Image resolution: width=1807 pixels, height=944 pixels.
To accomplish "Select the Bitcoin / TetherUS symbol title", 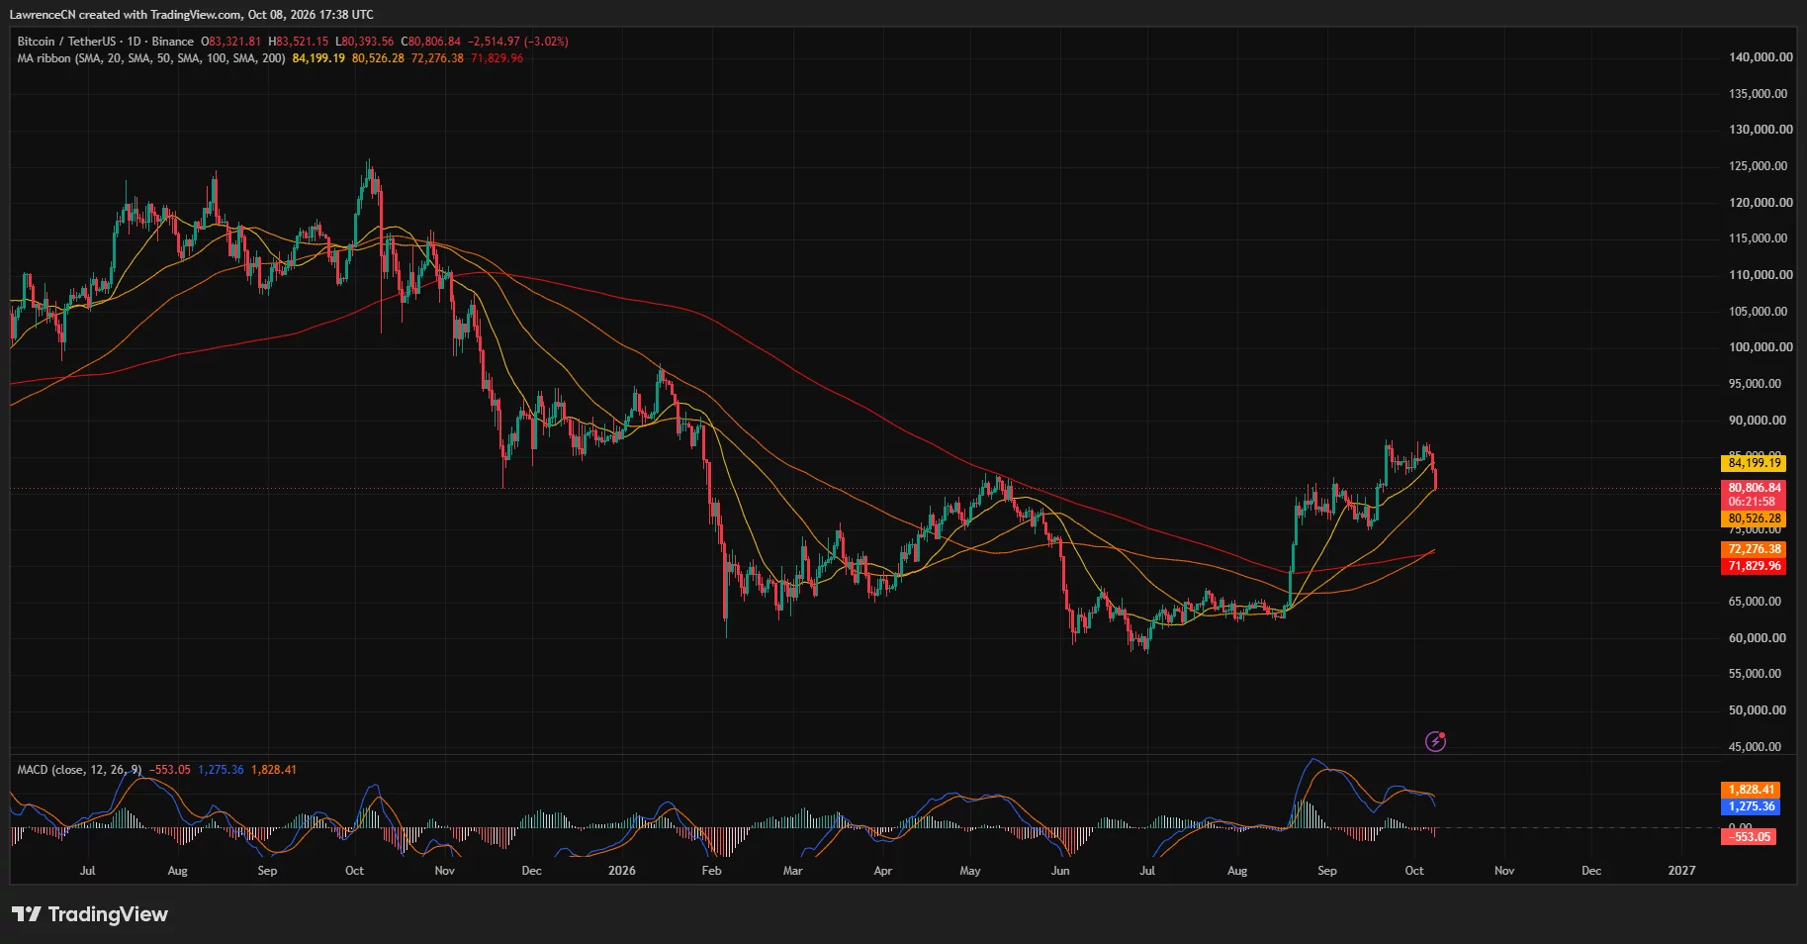I will pyautogui.click(x=66, y=42).
